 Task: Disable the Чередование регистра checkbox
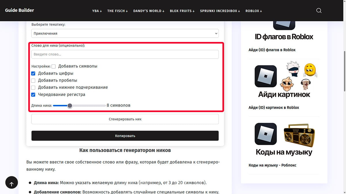pos(33,95)
